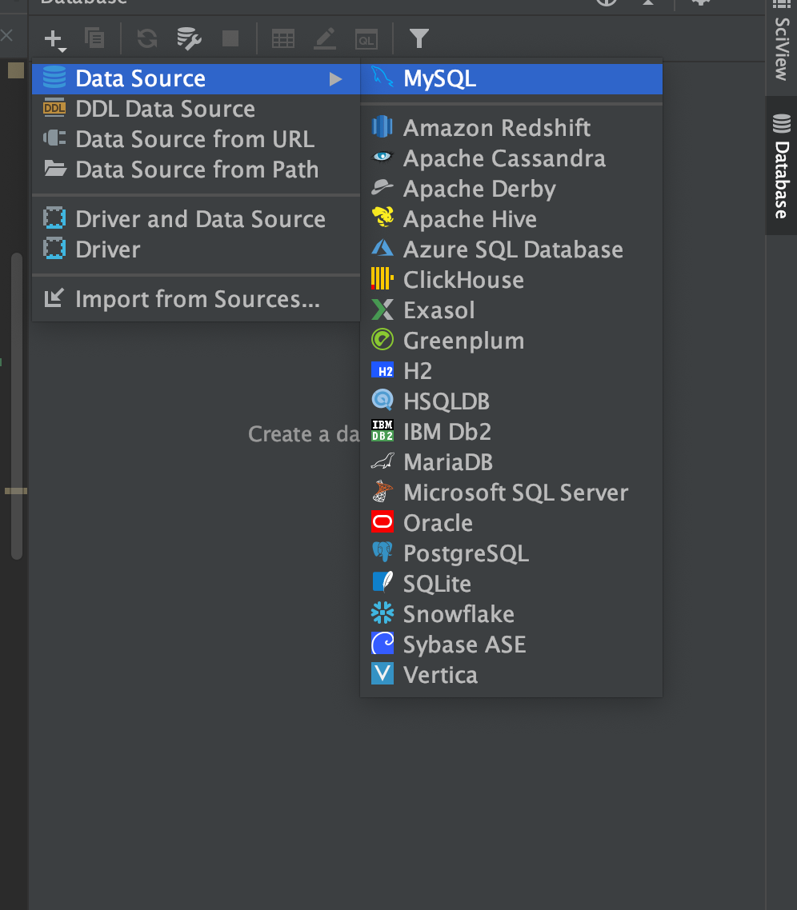Select DDL Data Source menu entry
This screenshot has width=797, height=910.
pyautogui.click(x=165, y=109)
